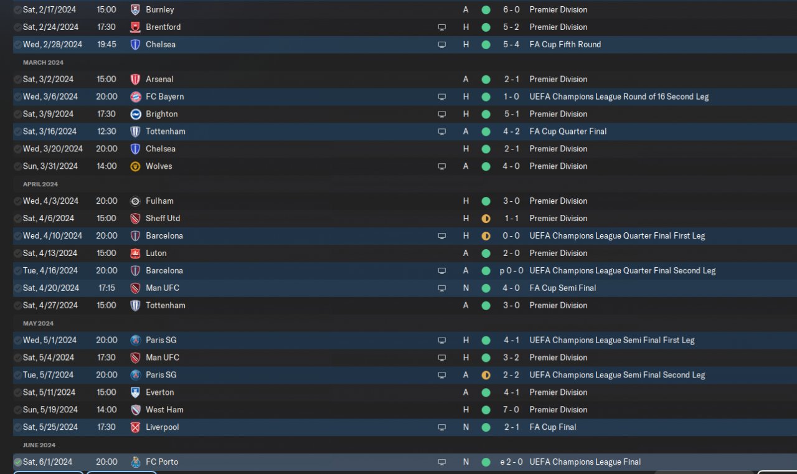Collapse the MAY 2024 month header

pos(38,323)
